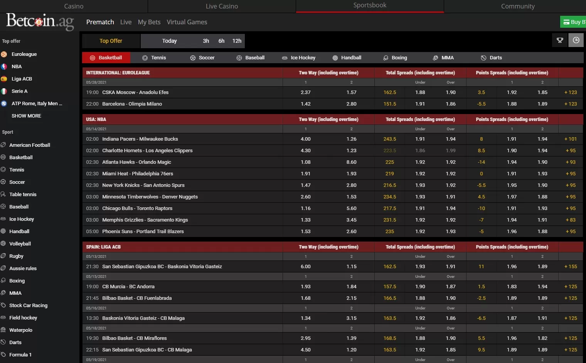The width and height of the screenshot is (586, 363).
Task: Open Virtual Games section
Action: 187,22
